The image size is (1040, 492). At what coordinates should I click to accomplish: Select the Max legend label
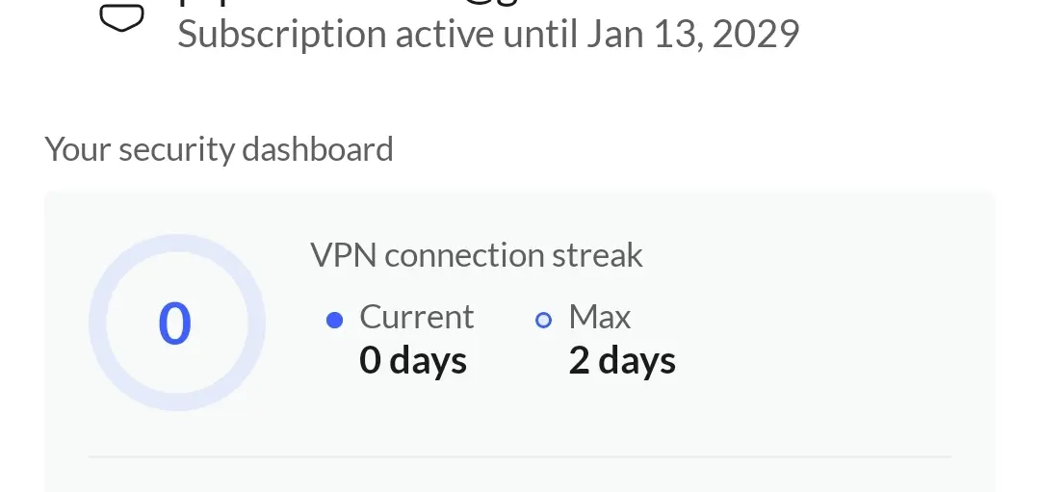[x=600, y=317]
